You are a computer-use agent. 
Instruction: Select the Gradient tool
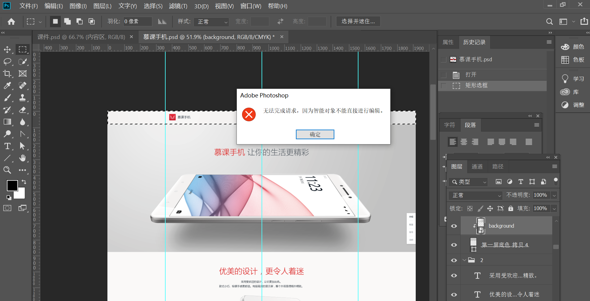click(x=7, y=122)
